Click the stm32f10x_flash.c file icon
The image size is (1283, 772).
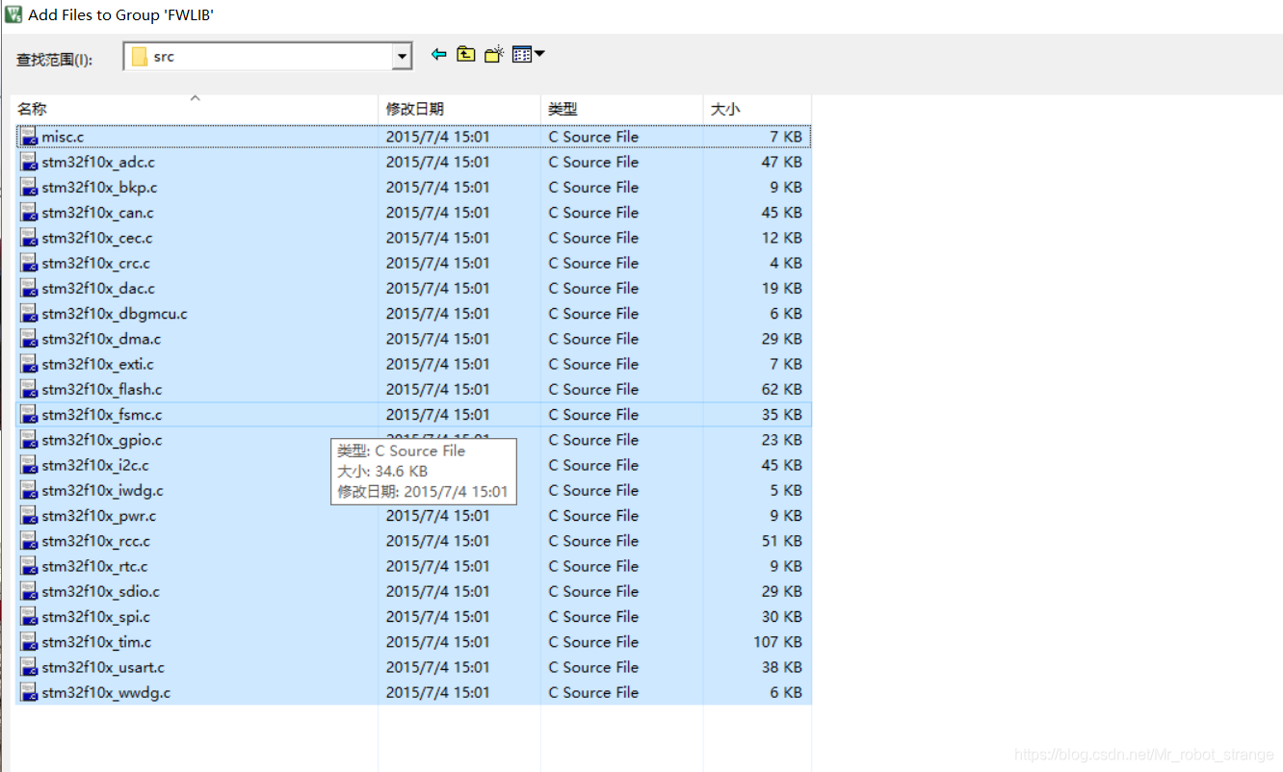pos(29,389)
